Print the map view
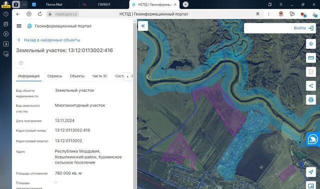320x189 pixels. point(311,100)
